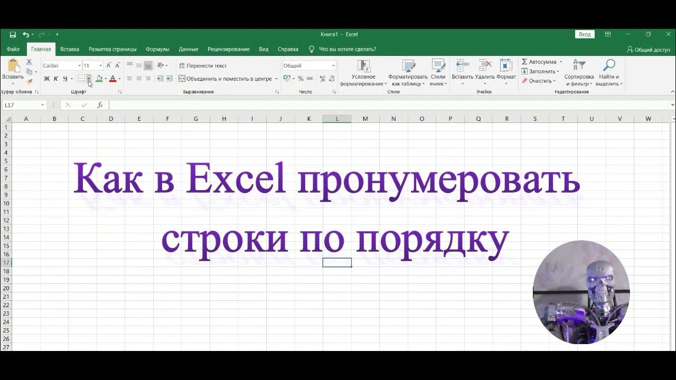Click the Percent Style icon
The width and height of the screenshot is (676, 380).
[x=301, y=79]
